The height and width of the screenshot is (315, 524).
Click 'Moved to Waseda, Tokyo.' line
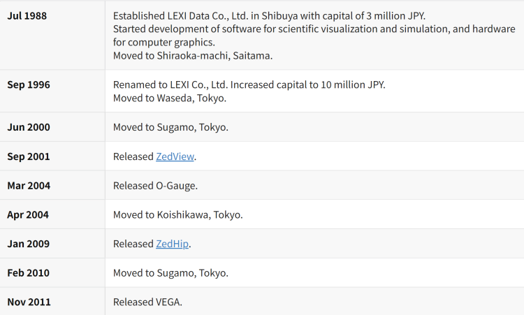click(x=170, y=98)
